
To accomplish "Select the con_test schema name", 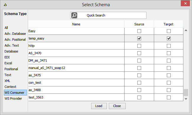I will pyautogui.click(x=35, y=83).
